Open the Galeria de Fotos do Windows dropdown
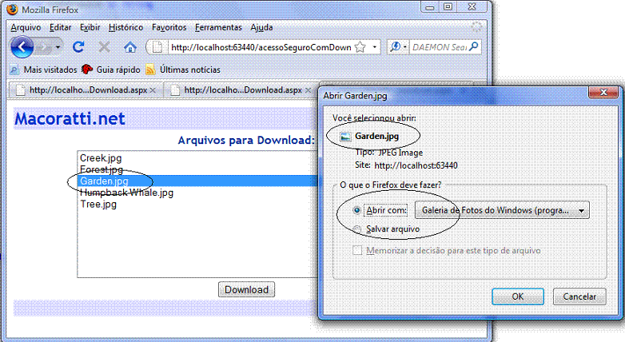This screenshot has height=342, width=625. pyautogui.click(x=502, y=210)
